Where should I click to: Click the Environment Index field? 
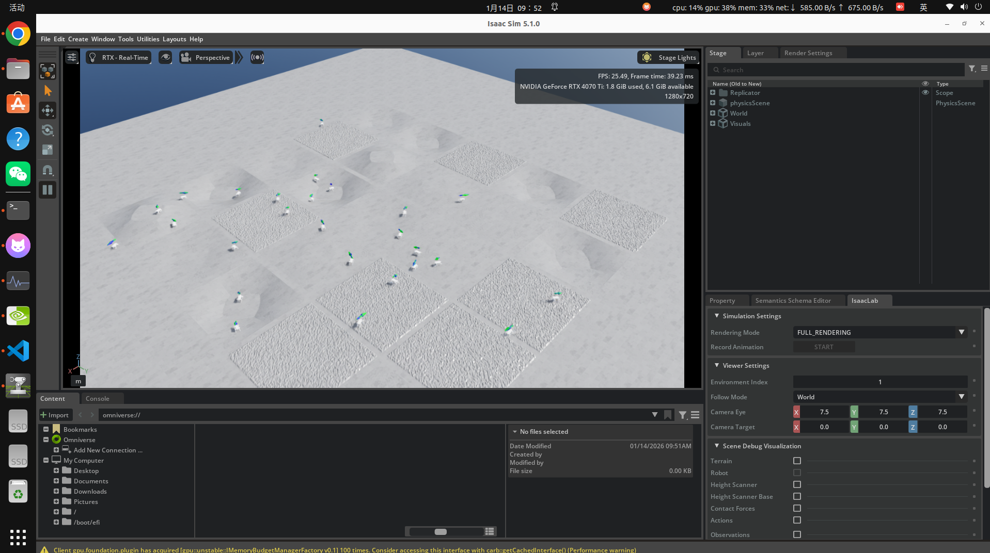tap(880, 382)
